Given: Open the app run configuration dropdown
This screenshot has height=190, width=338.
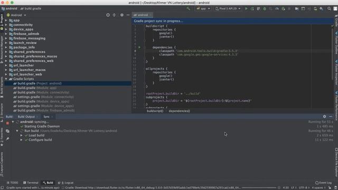Looking at the screenshot, I should [x=203, y=8].
